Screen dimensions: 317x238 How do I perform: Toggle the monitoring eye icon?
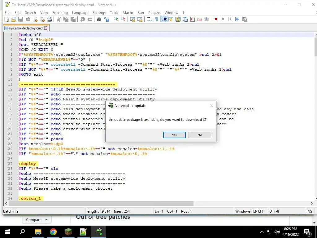[x=206, y=19]
